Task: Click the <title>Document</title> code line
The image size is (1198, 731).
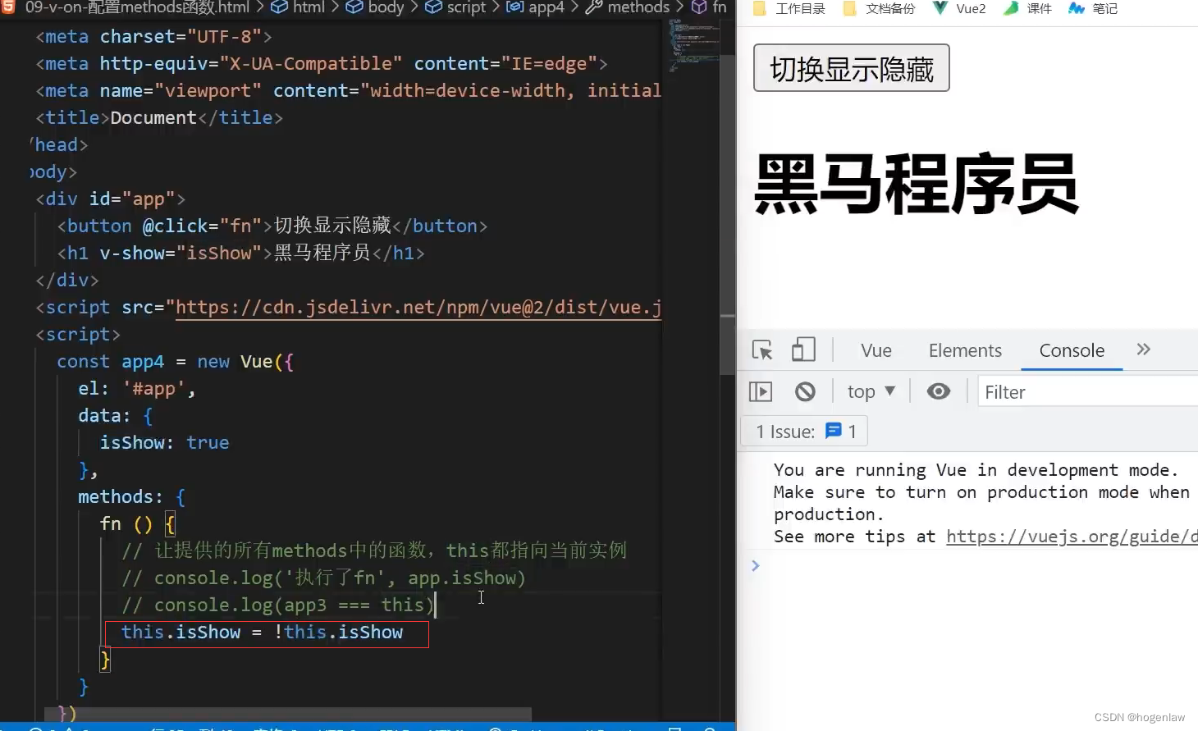Action: tap(159, 118)
